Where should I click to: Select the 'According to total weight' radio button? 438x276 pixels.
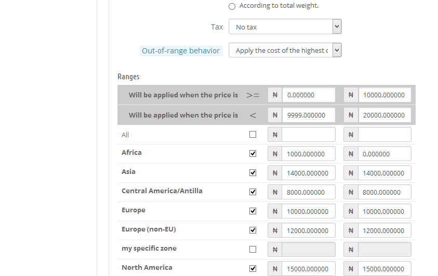pos(232,6)
